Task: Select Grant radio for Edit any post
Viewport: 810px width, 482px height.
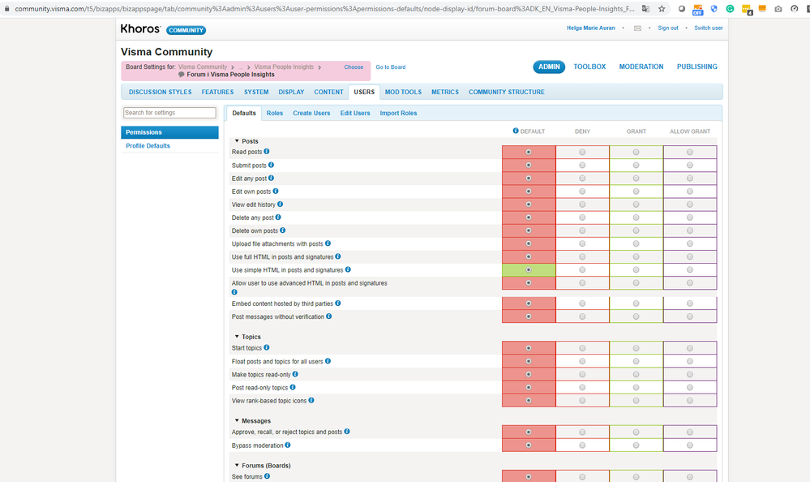Action: [x=636, y=179]
